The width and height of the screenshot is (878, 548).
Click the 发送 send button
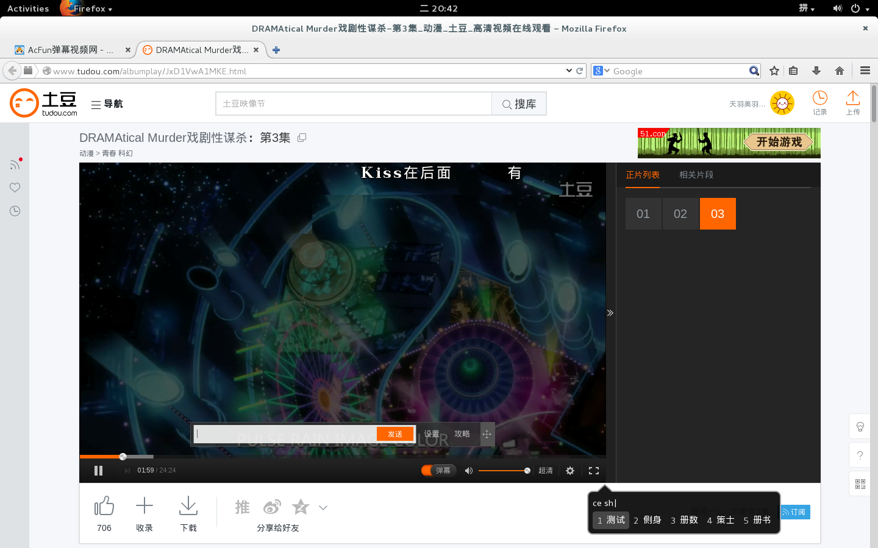395,434
